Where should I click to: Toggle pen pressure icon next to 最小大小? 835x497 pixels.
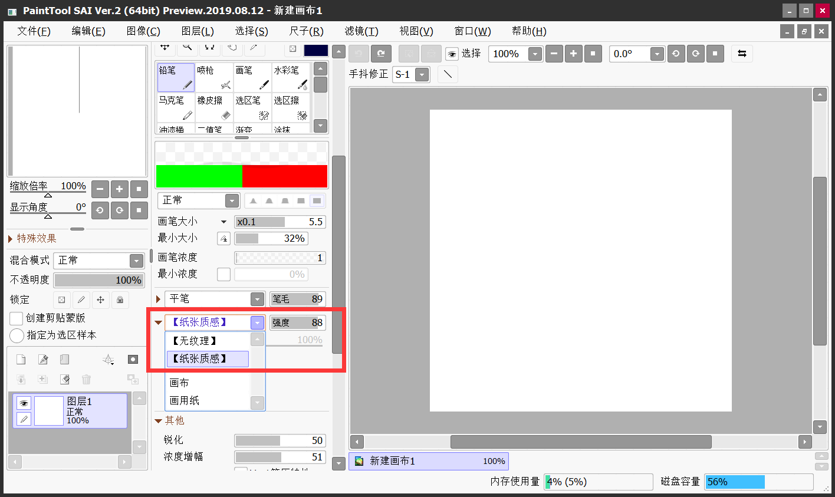pos(223,239)
